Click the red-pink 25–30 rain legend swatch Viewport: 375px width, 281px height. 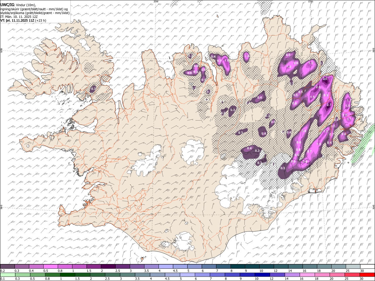point(352,275)
